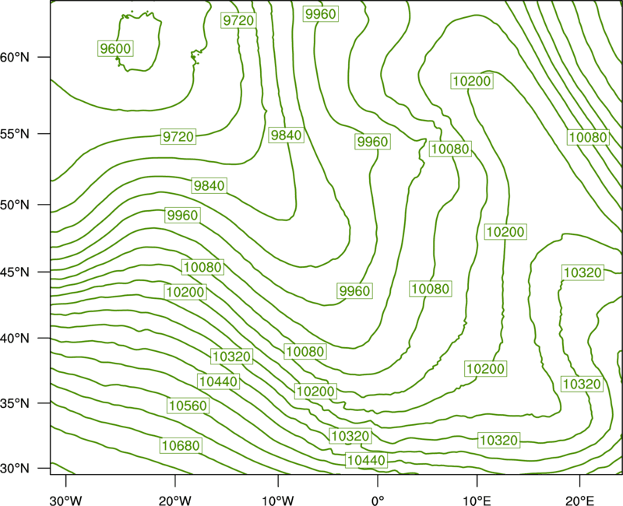Click the 9720 label beside the 55°N tick
The height and width of the screenshot is (506, 623).
(x=178, y=137)
